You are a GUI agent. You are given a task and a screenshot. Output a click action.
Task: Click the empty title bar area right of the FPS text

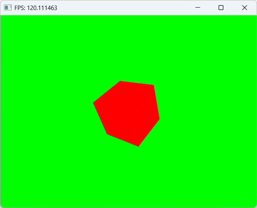[x=120, y=8]
